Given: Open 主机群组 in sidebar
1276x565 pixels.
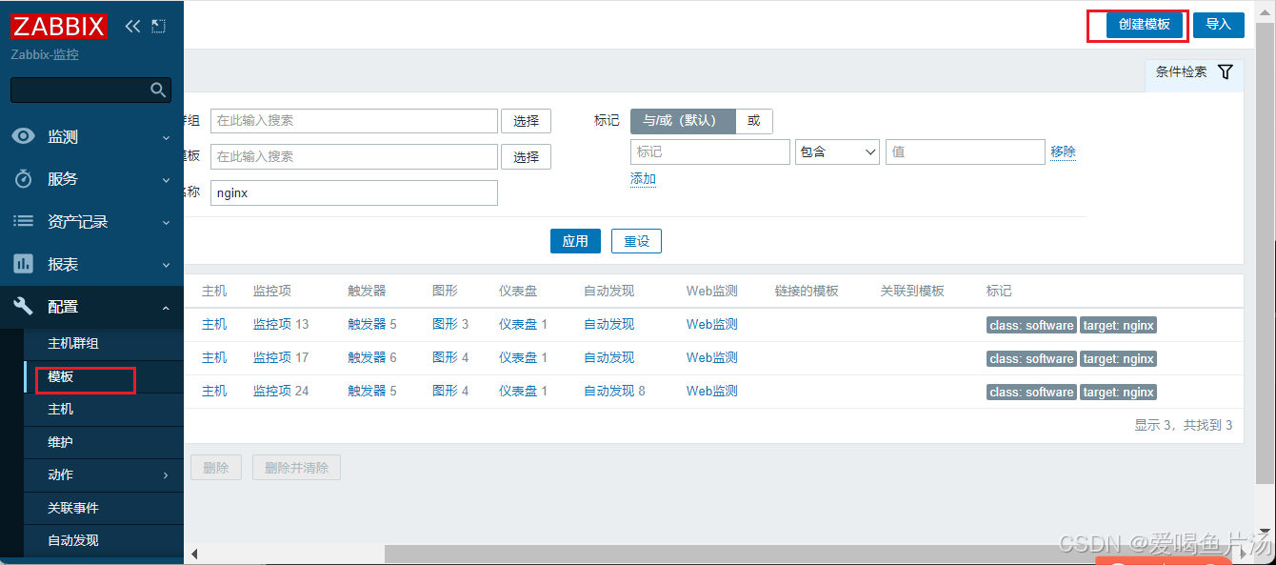Looking at the screenshot, I should (x=73, y=343).
